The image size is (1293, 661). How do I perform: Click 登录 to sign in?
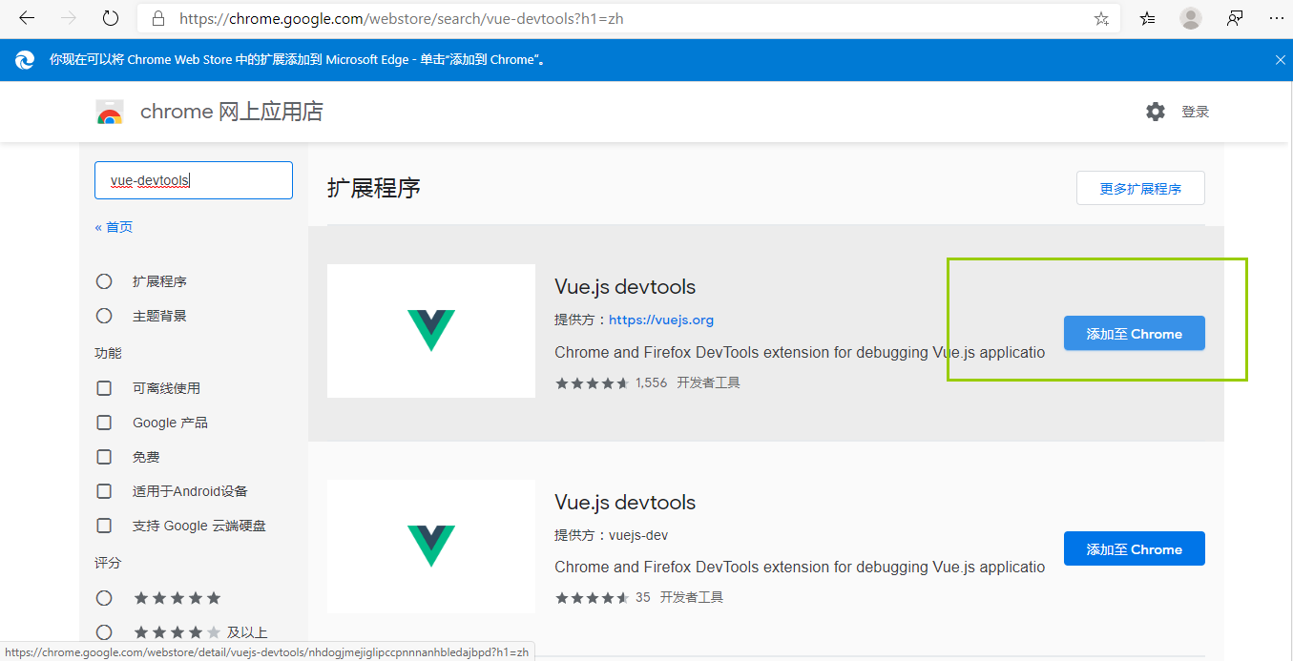[1196, 112]
